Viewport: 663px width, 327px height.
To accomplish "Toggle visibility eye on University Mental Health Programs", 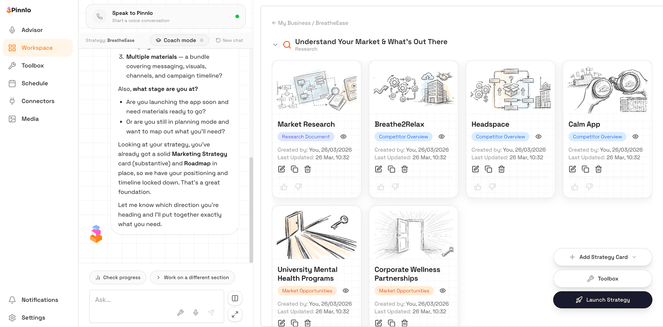I will pos(346,291).
